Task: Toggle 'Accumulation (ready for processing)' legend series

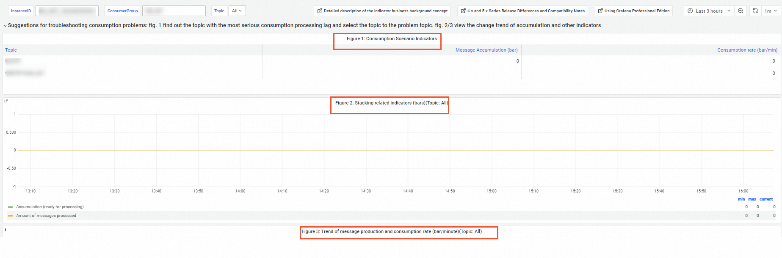Action: click(50, 207)
